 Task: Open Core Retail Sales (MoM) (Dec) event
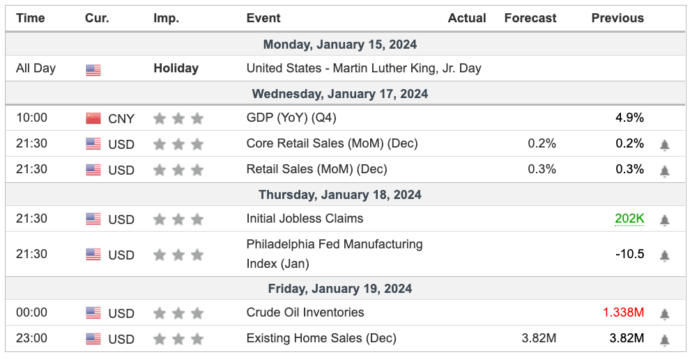point(332,144)
